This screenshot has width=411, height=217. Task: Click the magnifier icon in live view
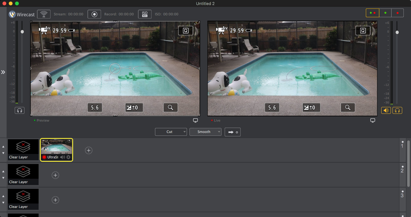348,108
